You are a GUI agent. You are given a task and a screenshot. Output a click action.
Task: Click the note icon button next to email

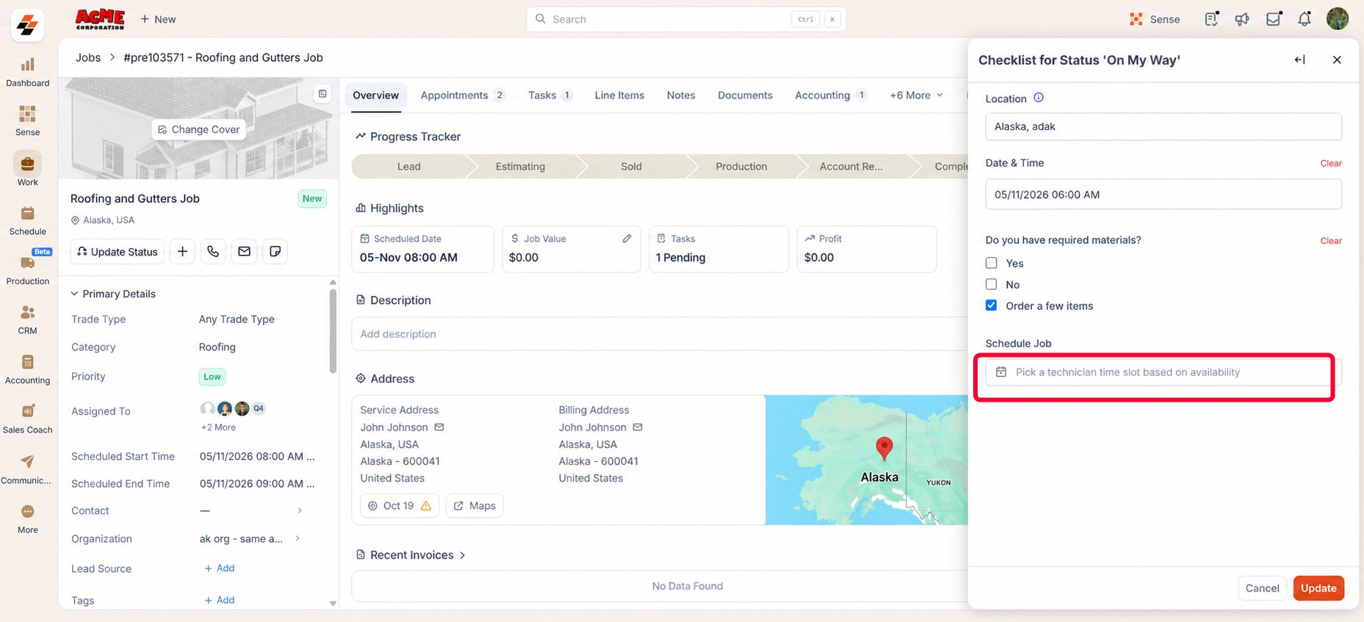(275, 251)
